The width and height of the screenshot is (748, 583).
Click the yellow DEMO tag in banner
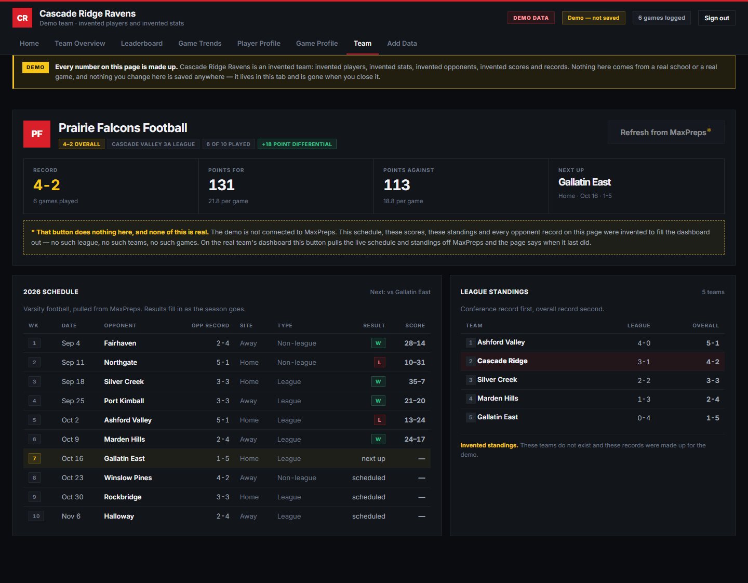pyautogui.click(x=35, y=67)
